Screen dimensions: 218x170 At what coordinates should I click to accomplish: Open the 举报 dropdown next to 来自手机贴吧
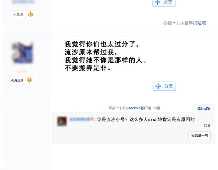click(x=169, y=23)
